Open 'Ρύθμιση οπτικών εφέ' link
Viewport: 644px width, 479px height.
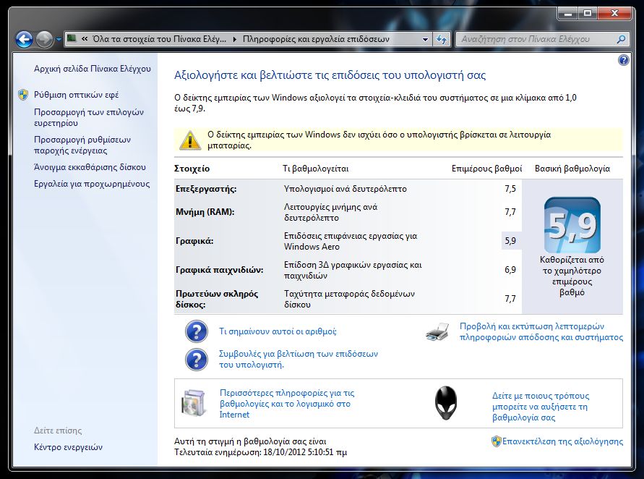(77, 95)
